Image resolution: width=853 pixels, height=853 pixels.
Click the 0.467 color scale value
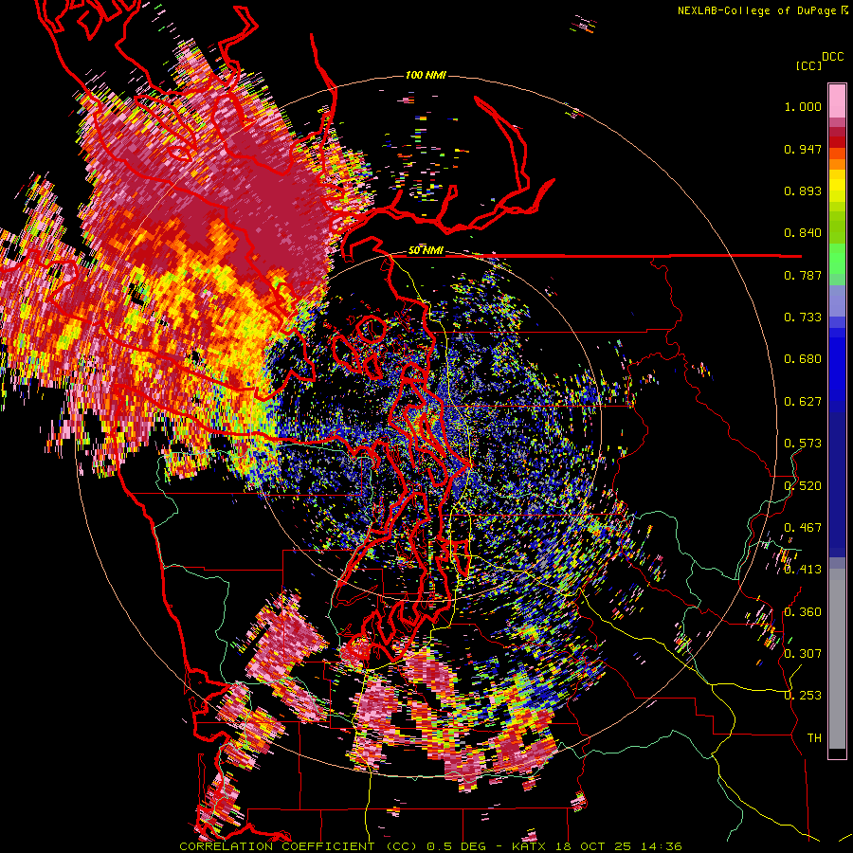tap(803, 528)
